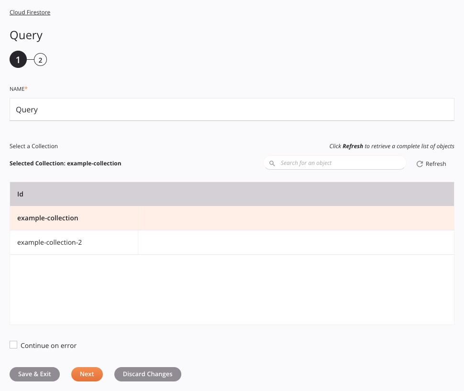Click the Refresh text label
Screen dimensions: 464x391
point(436,164)
